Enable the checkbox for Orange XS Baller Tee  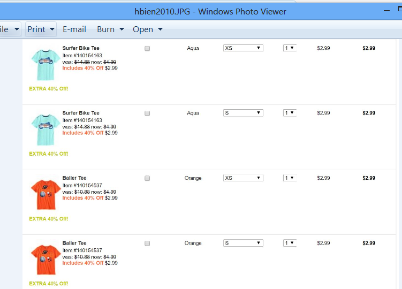147,178
